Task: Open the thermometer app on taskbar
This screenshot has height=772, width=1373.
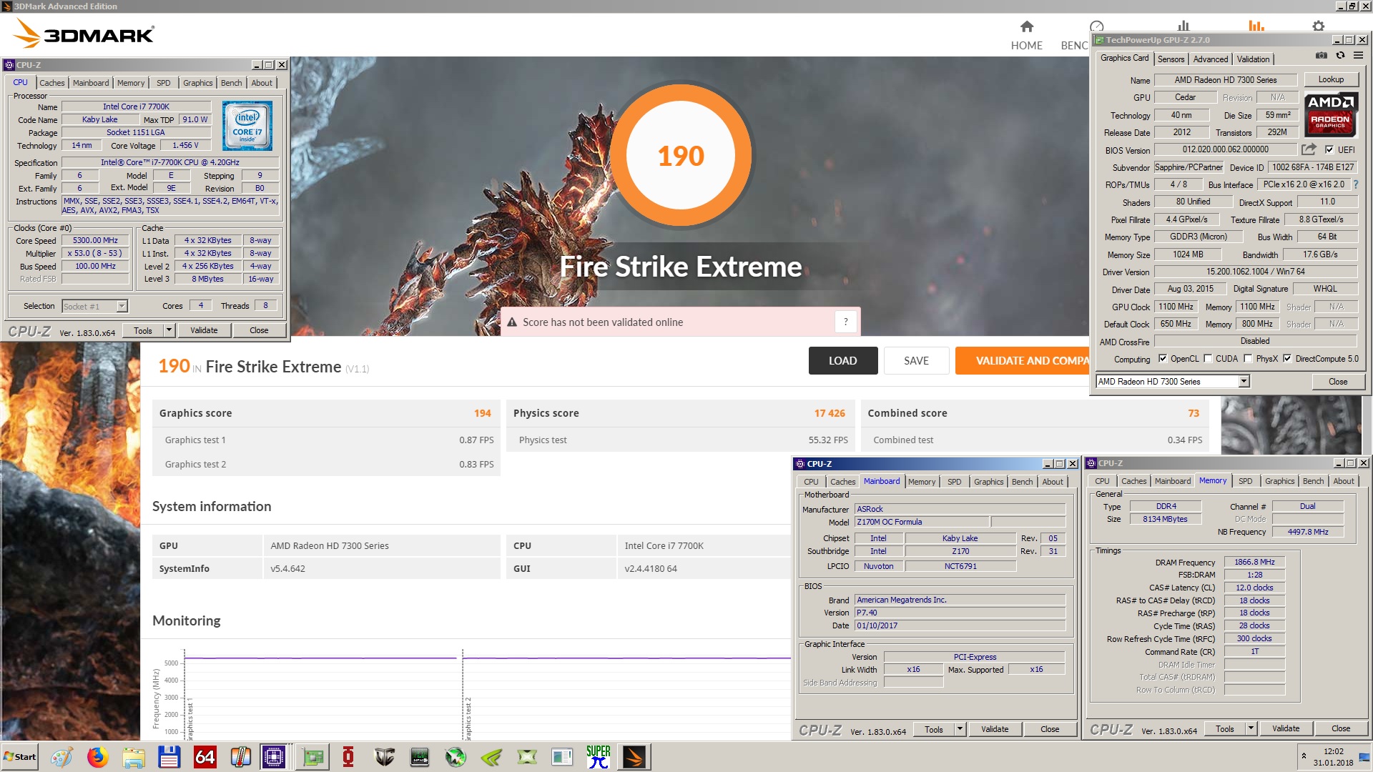Action: (240, 757)
